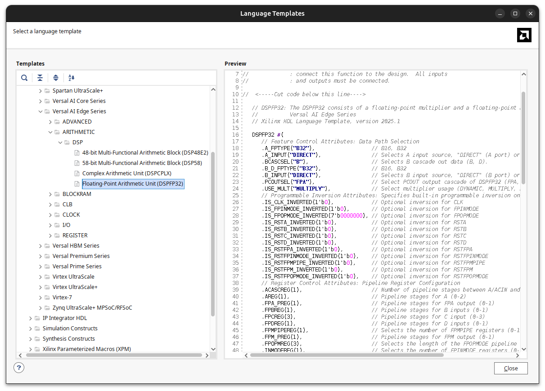Screen dimensions: 545x391
Task: Expand the CLB folder
Action: coord(50,204)
